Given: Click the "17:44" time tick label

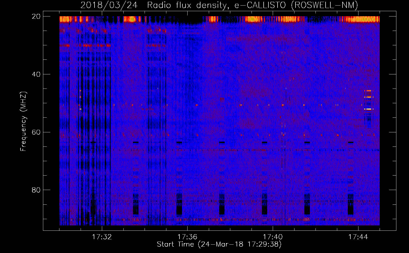Looking at the screenshot, I should point(358,237).
